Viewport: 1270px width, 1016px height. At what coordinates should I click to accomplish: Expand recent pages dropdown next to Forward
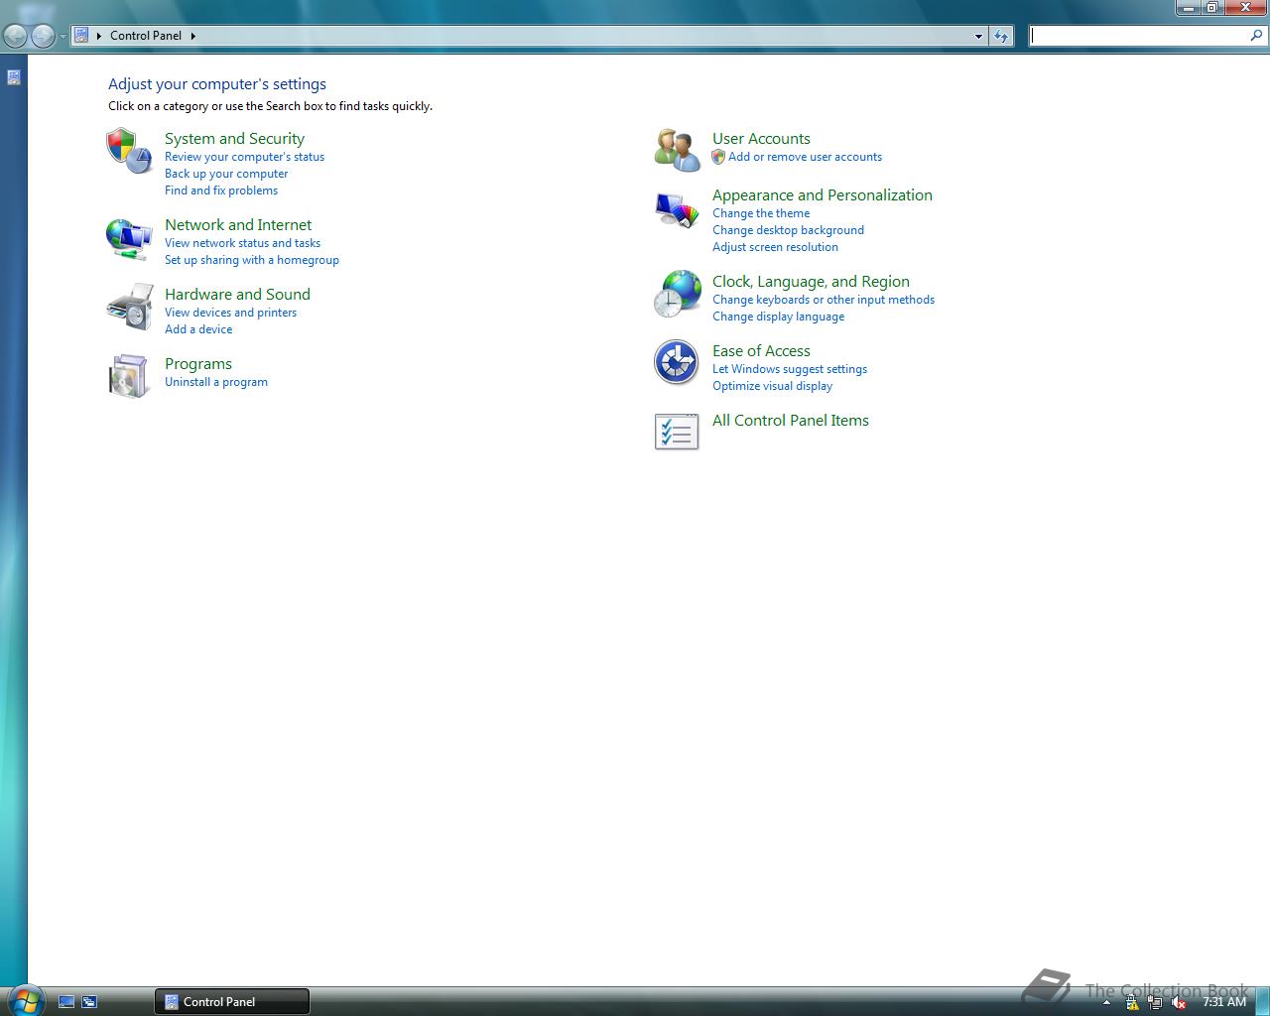(x=63, y=37)
